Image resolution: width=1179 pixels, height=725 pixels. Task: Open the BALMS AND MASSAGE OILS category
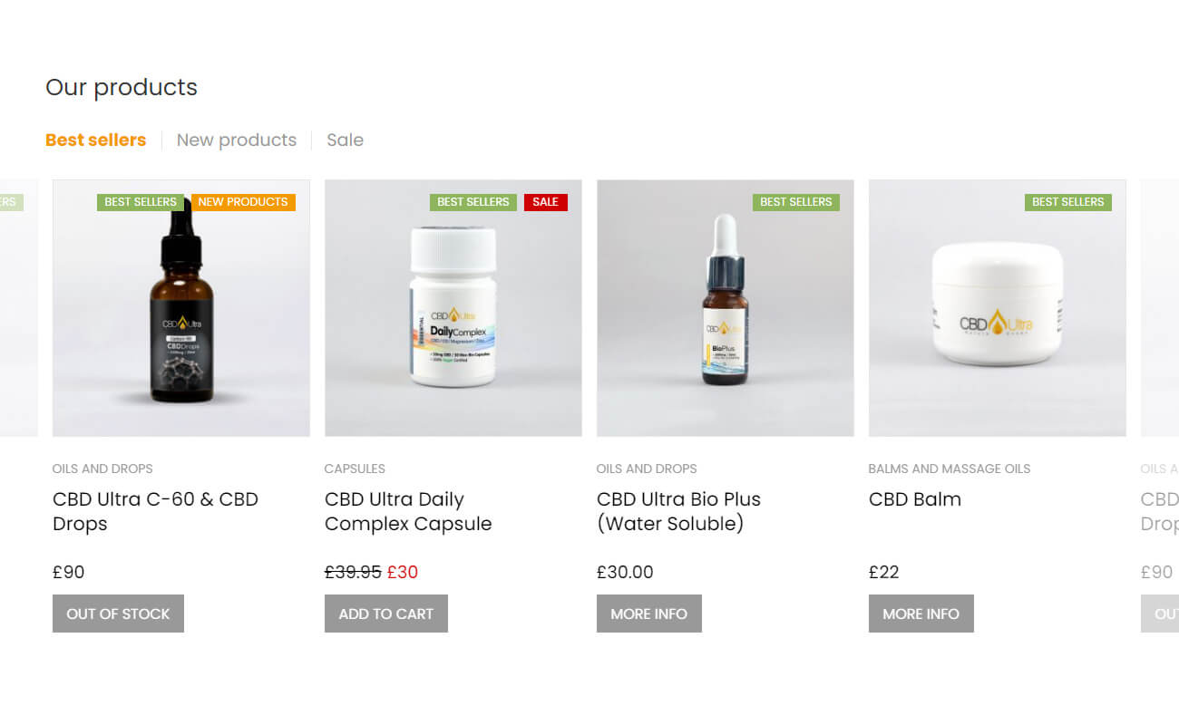pos(950,469)
